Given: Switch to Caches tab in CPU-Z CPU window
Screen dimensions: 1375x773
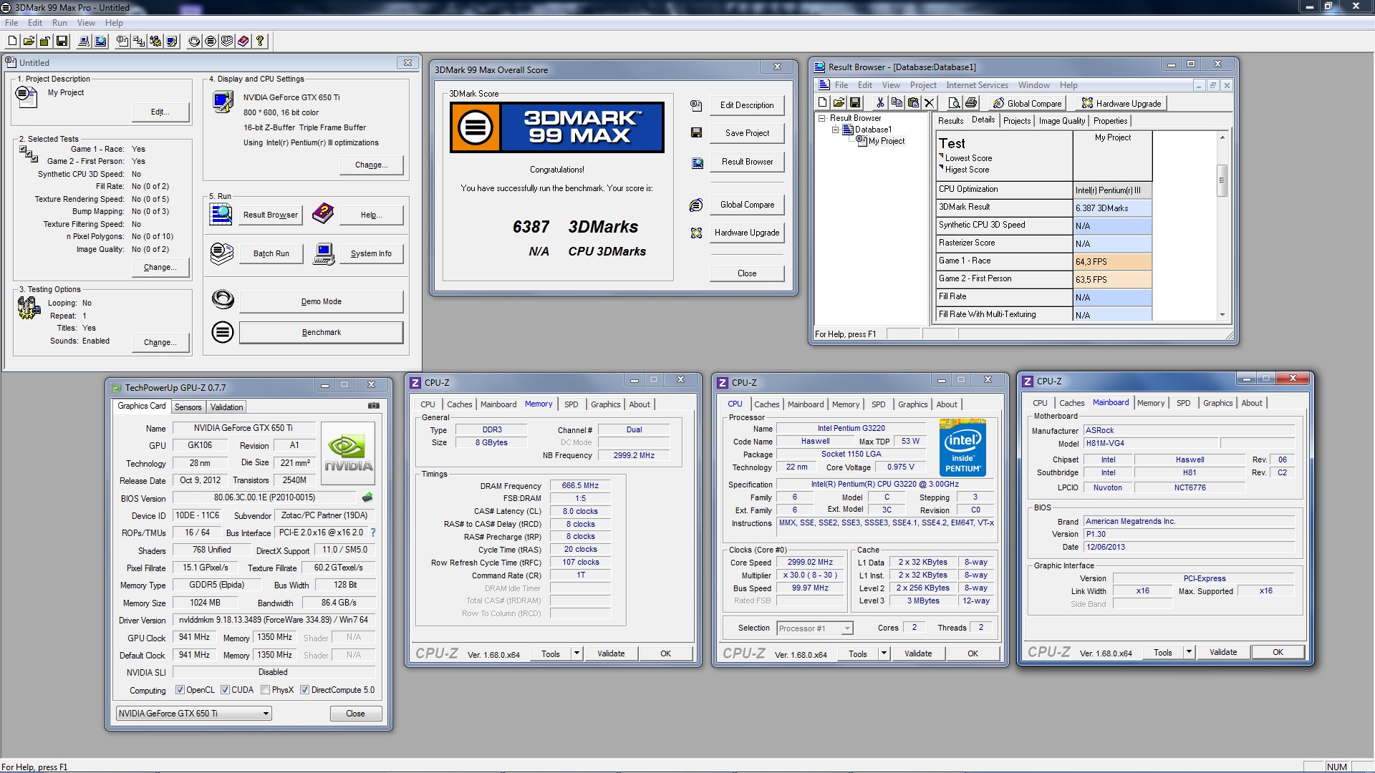Looking at the screenshot, I should tap(766, 404).
